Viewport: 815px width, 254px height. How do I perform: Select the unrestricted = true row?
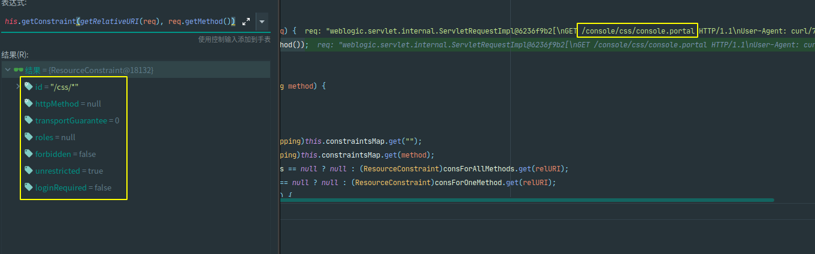click(x=69, y=171)
